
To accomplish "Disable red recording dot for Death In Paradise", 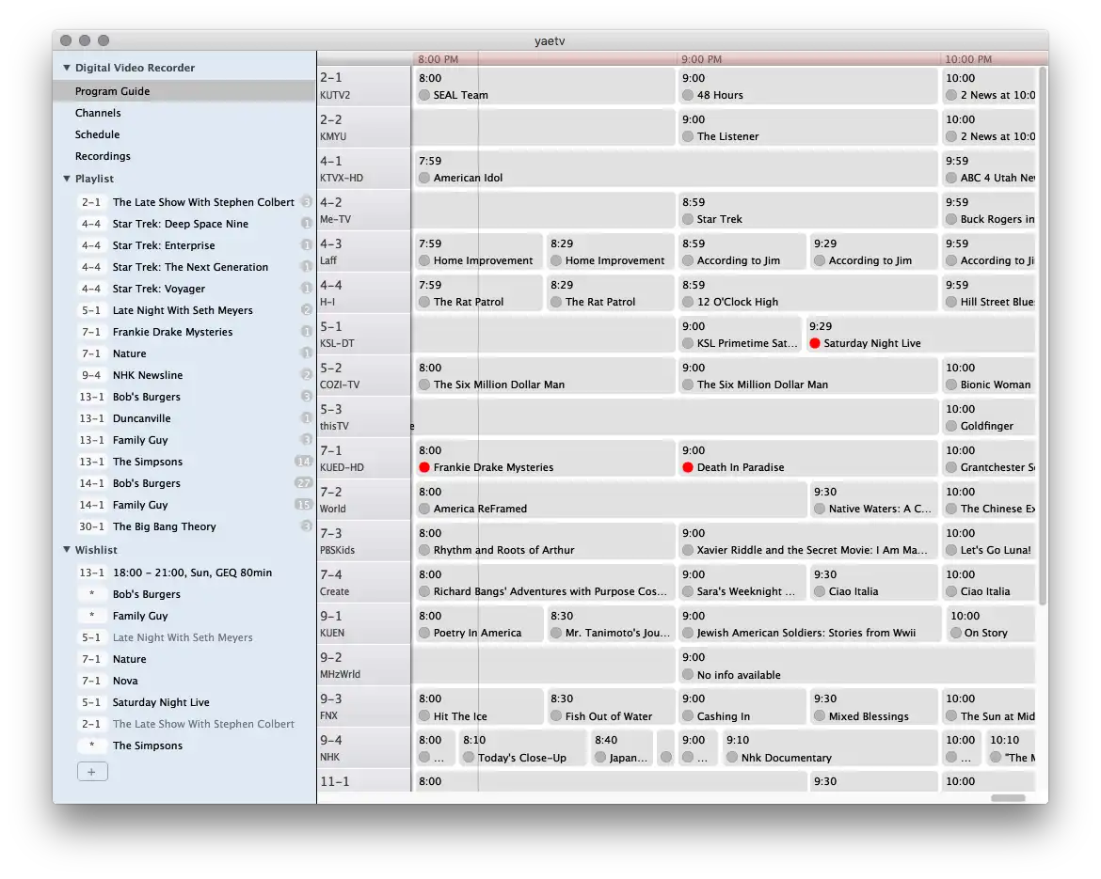I will tap(688, 467).
